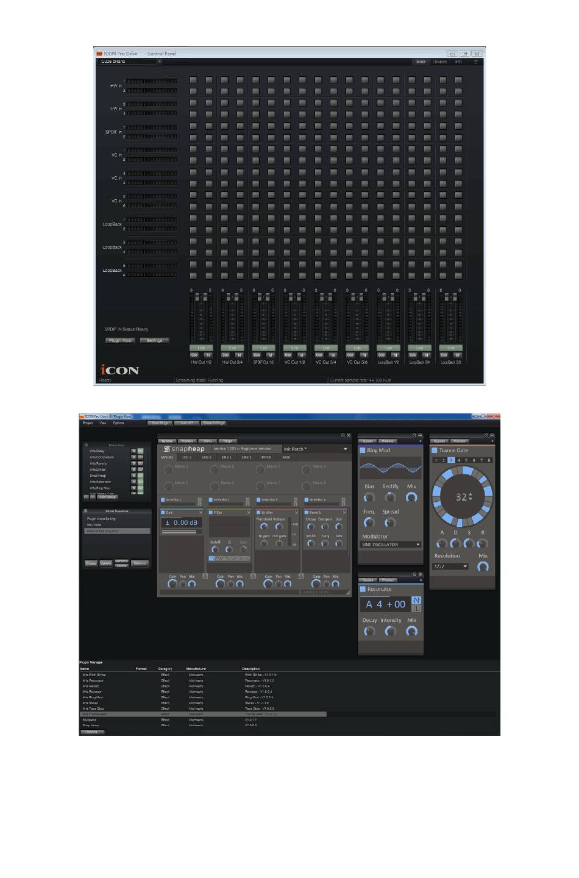The width and height of the screenshot is (579, 878).
Task: Open the View menu in Plugin Host
Action: (103, 423)
